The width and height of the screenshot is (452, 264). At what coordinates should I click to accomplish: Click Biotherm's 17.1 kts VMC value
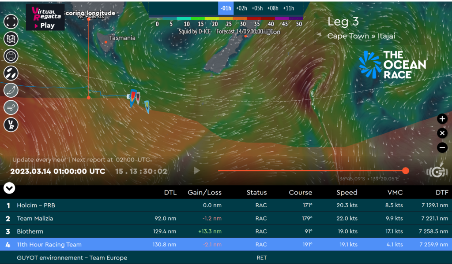click(394, 231)
